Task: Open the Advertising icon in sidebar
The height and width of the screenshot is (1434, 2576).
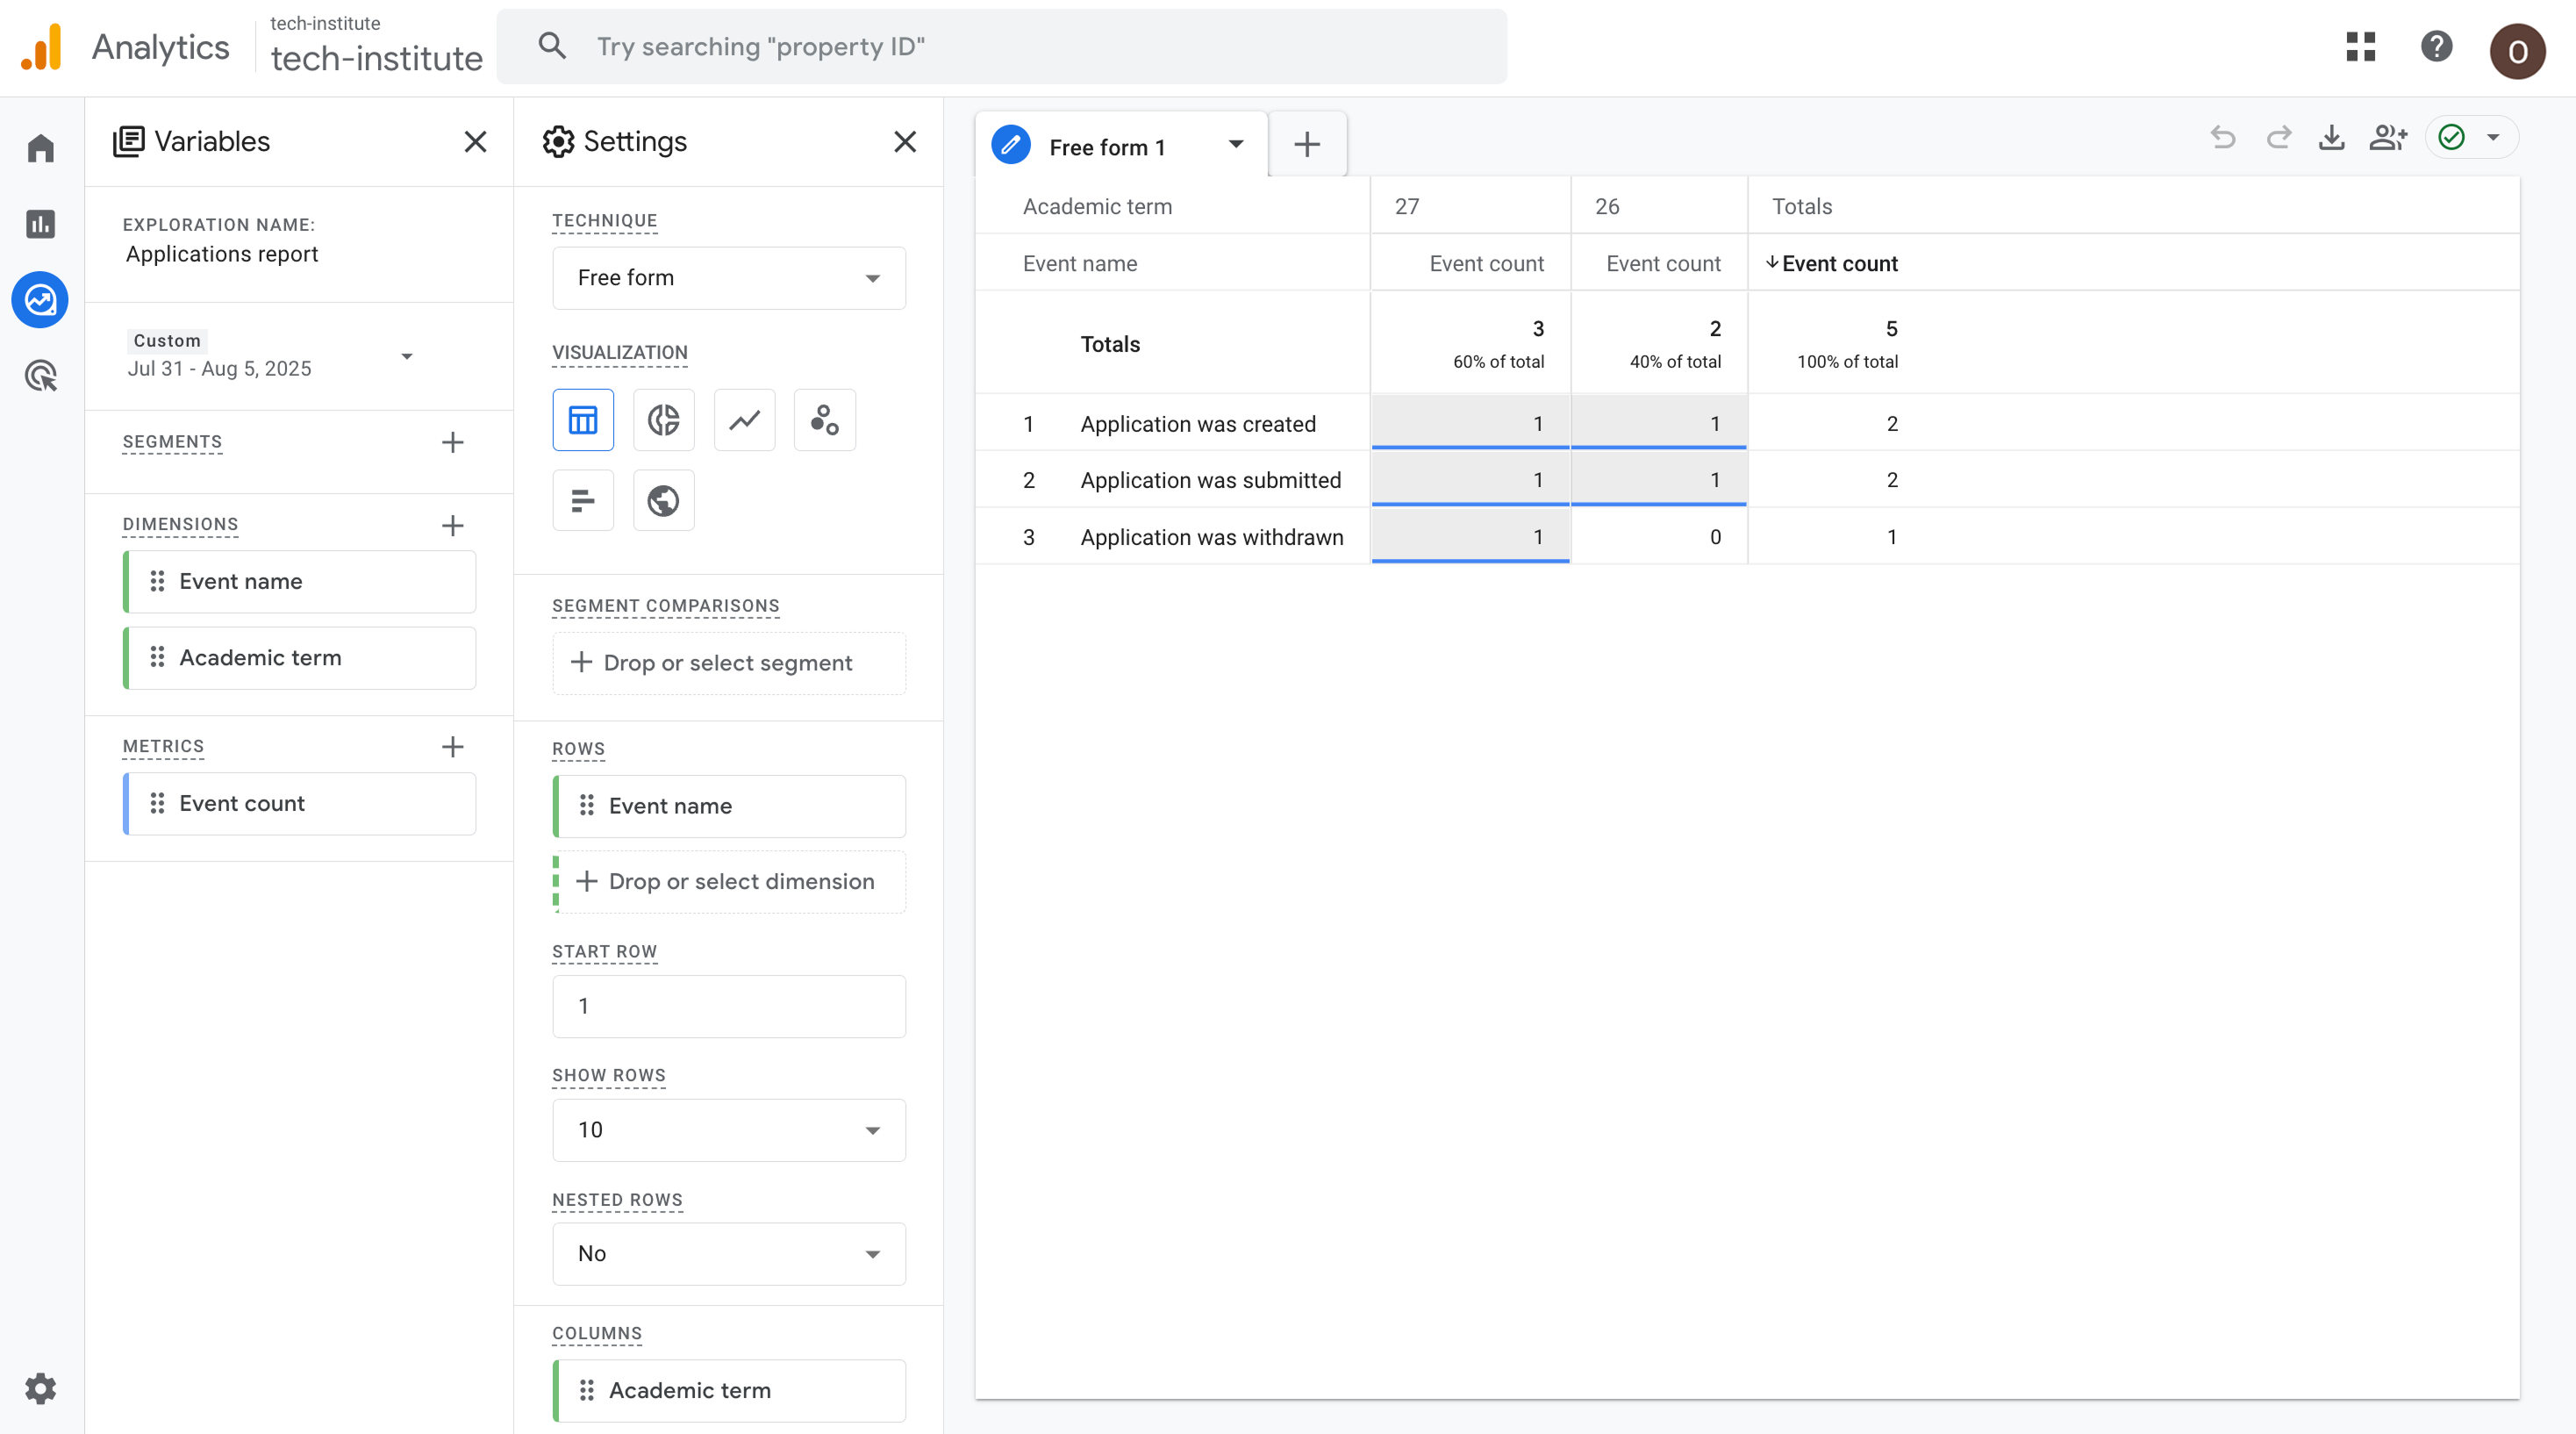Action: click(x=40, y=376)
